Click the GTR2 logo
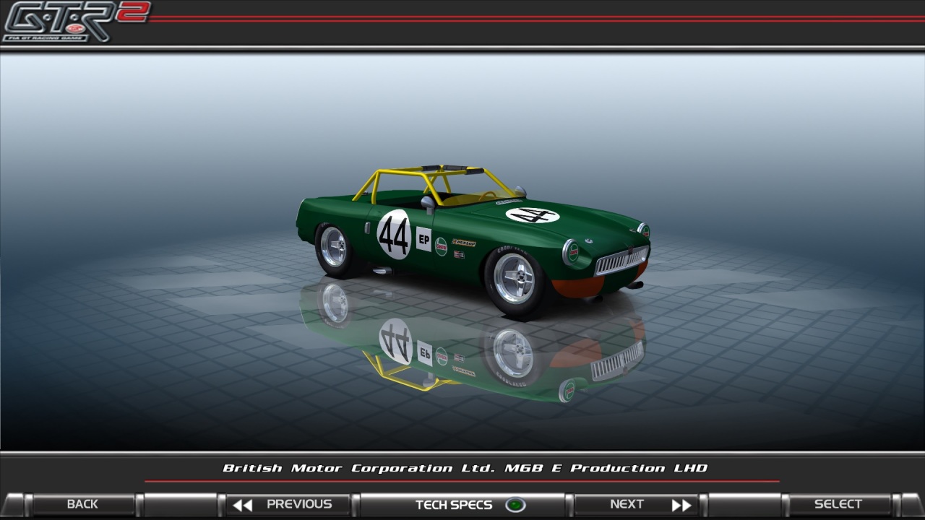 pos(75,21)
